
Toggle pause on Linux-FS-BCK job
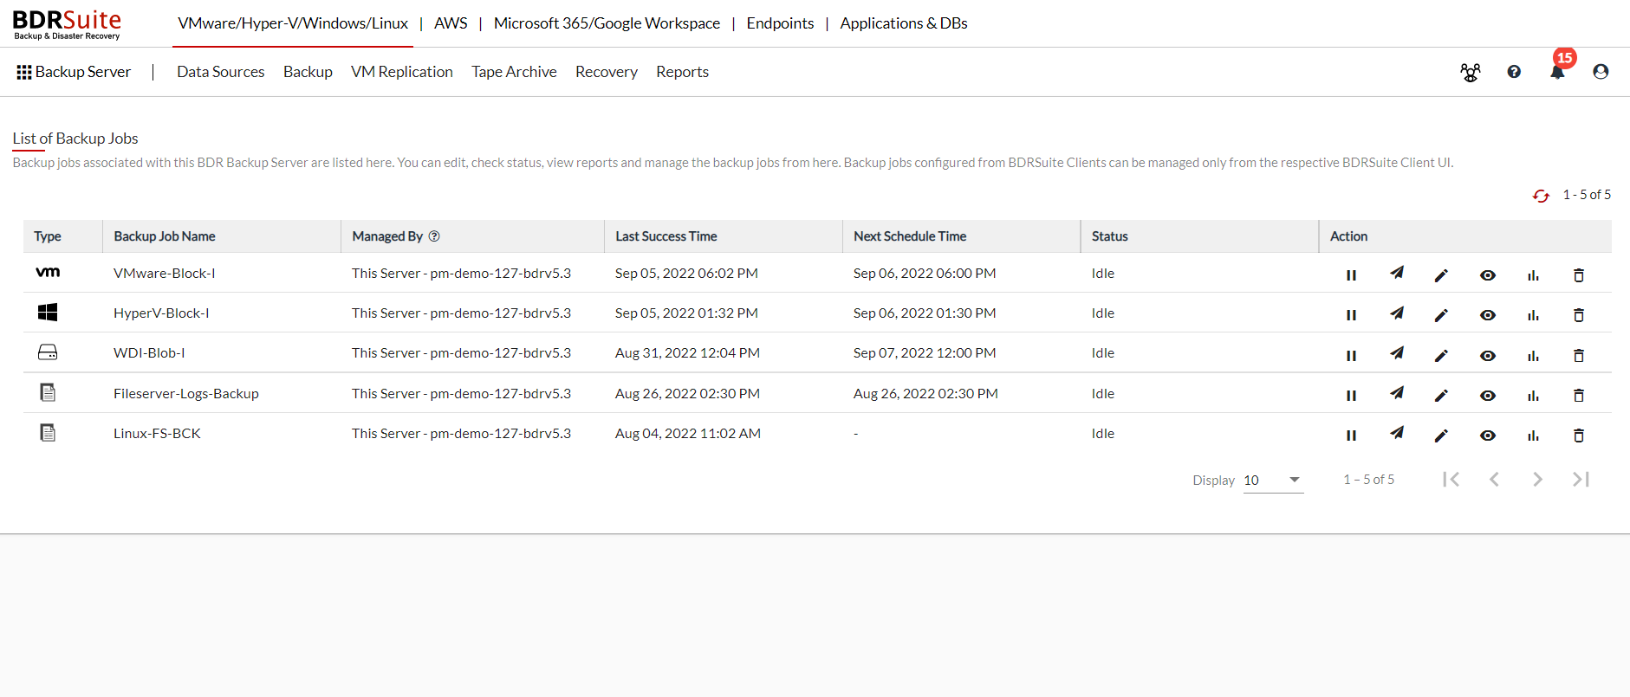point(1351,436)
